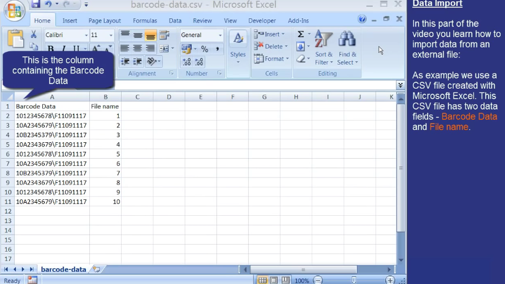Switch to Page Break Preview button
The image size is (505, 284).
(285, 280)
